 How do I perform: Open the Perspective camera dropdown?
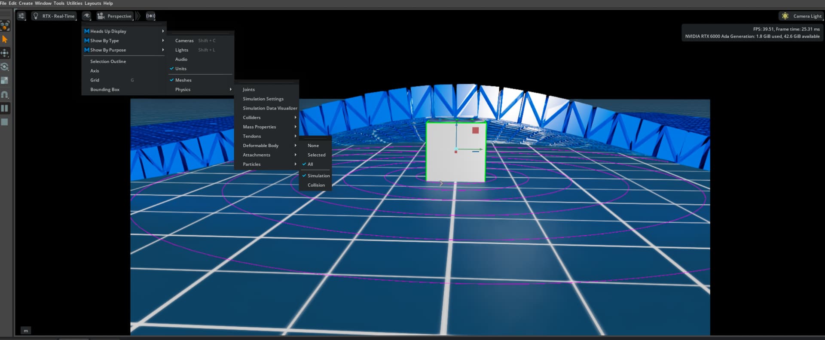(x=115, y=16)
